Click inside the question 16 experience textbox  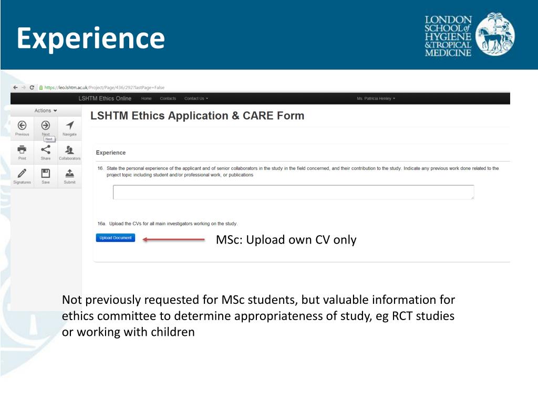[293, 192]
